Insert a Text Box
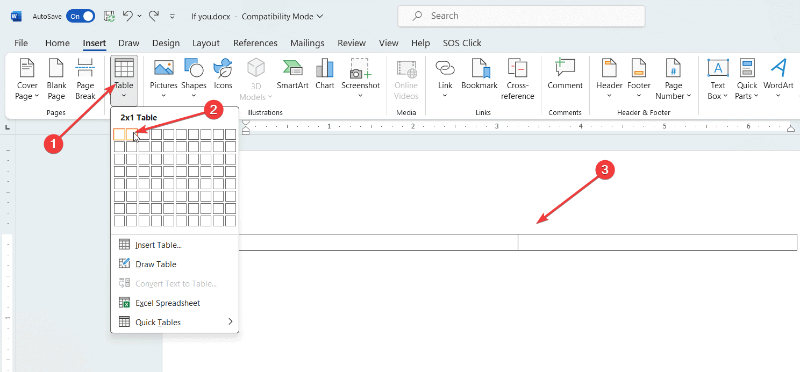 (718, 80)
